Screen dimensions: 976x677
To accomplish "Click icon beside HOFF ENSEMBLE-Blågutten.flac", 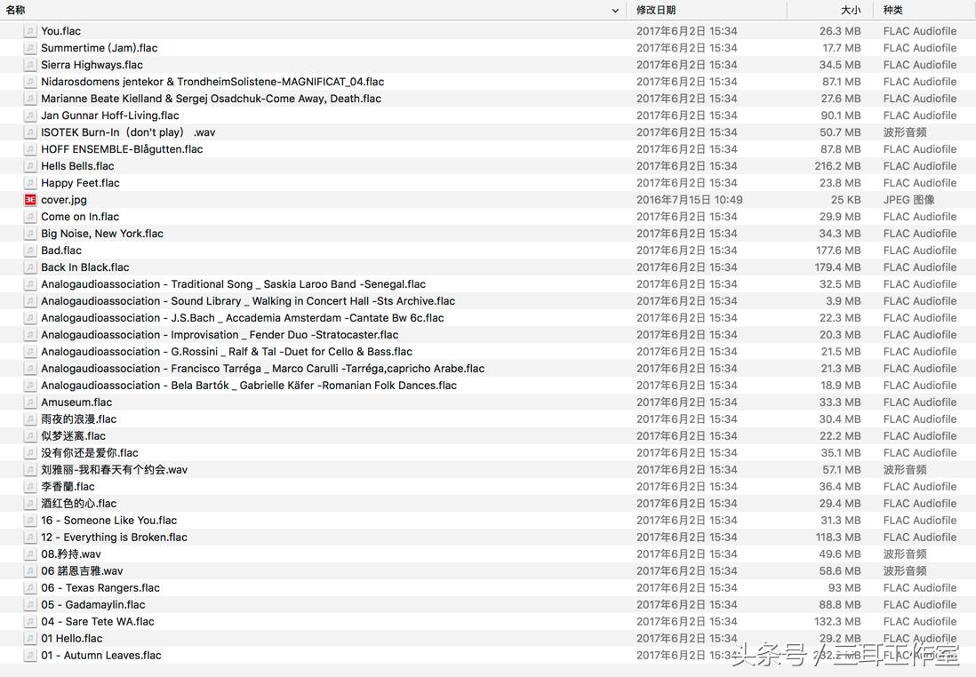I will 30,149.
